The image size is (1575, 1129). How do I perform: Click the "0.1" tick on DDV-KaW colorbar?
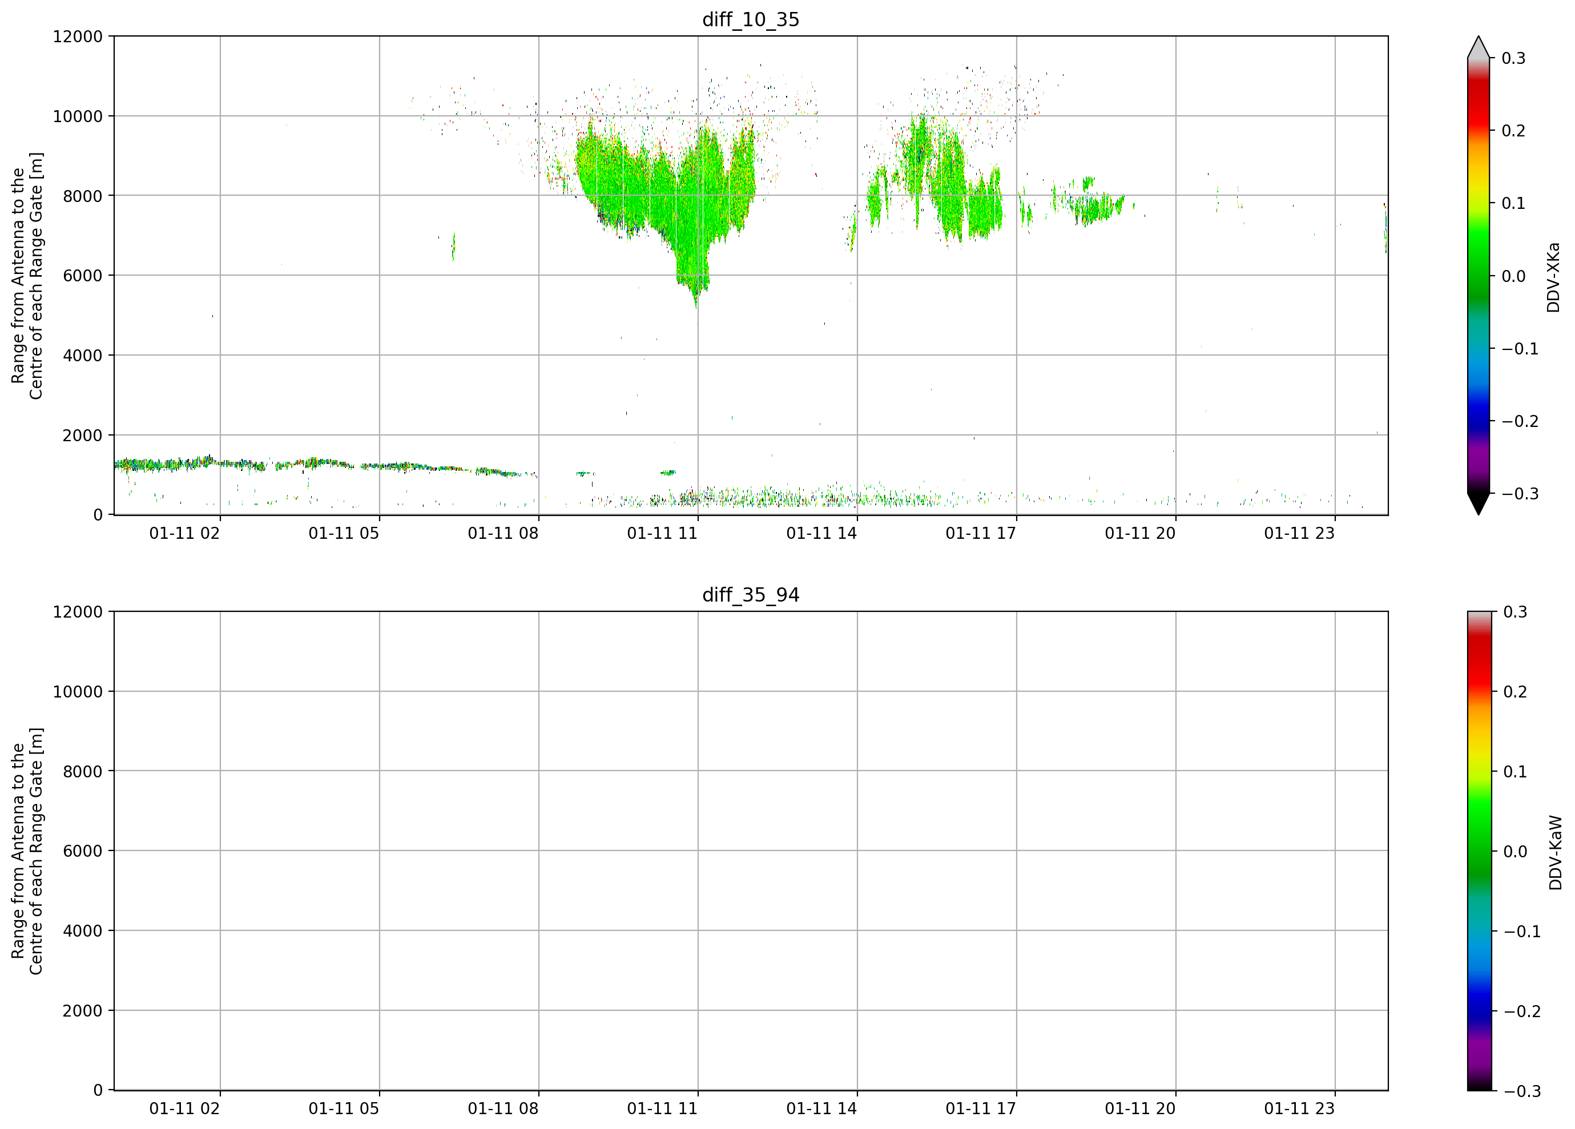point(1515,772)
